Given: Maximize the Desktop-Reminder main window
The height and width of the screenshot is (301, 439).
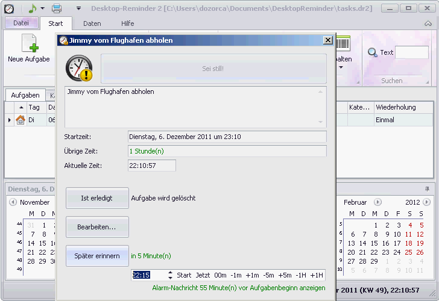Looking at the screenshot, I should point(408,8).
